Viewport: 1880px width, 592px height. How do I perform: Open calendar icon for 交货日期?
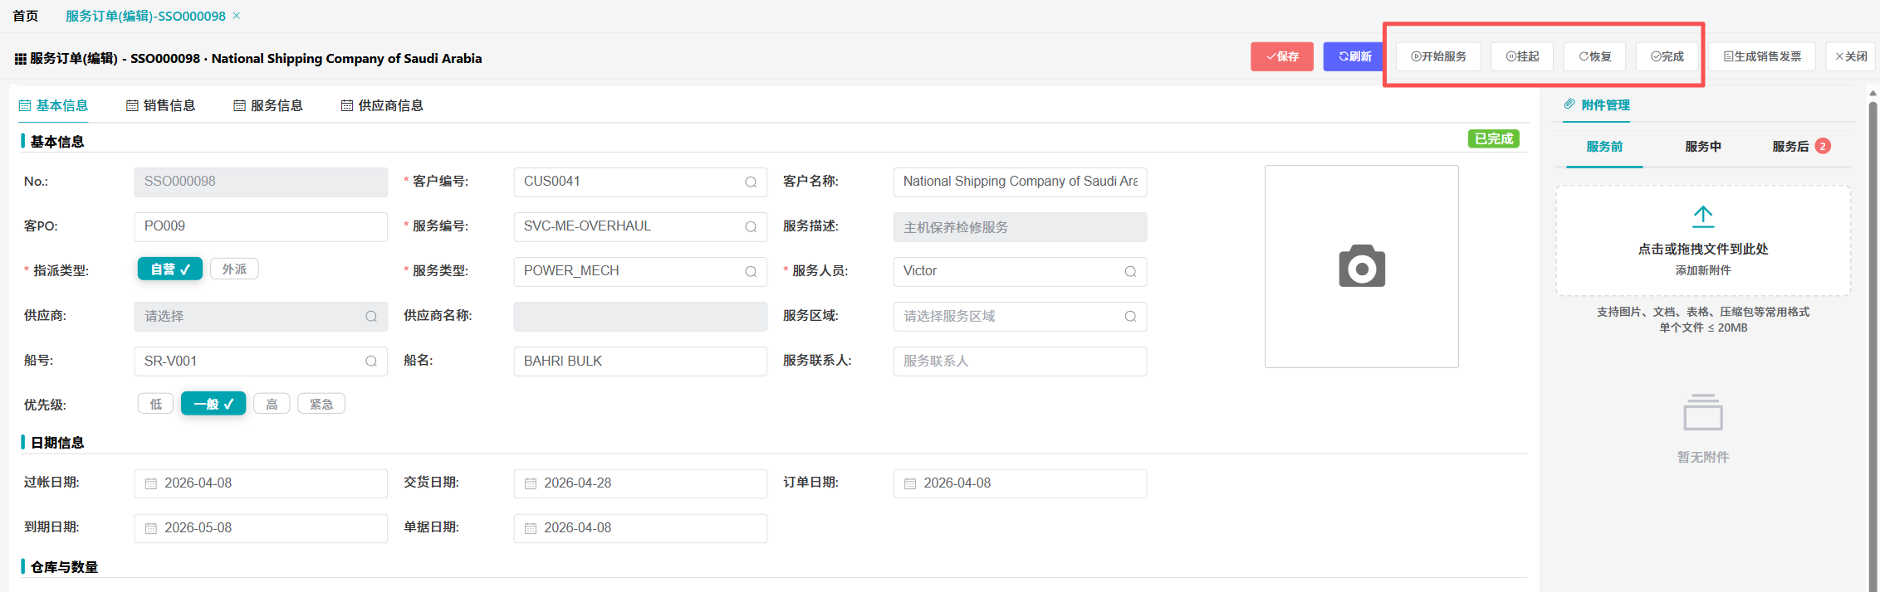(x=531, y=483)
